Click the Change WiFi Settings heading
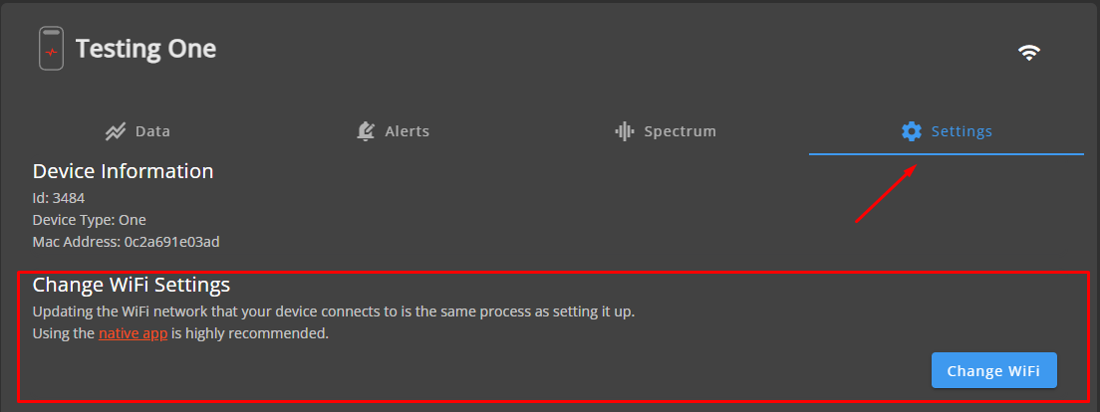The image size is (1100, 412). pos(132,286)
